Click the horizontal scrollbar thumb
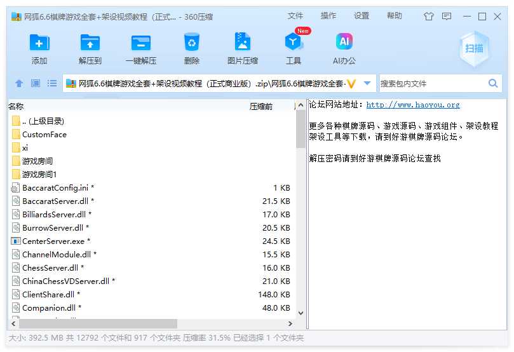Screen dimensions: 514x352 point(98,324)
